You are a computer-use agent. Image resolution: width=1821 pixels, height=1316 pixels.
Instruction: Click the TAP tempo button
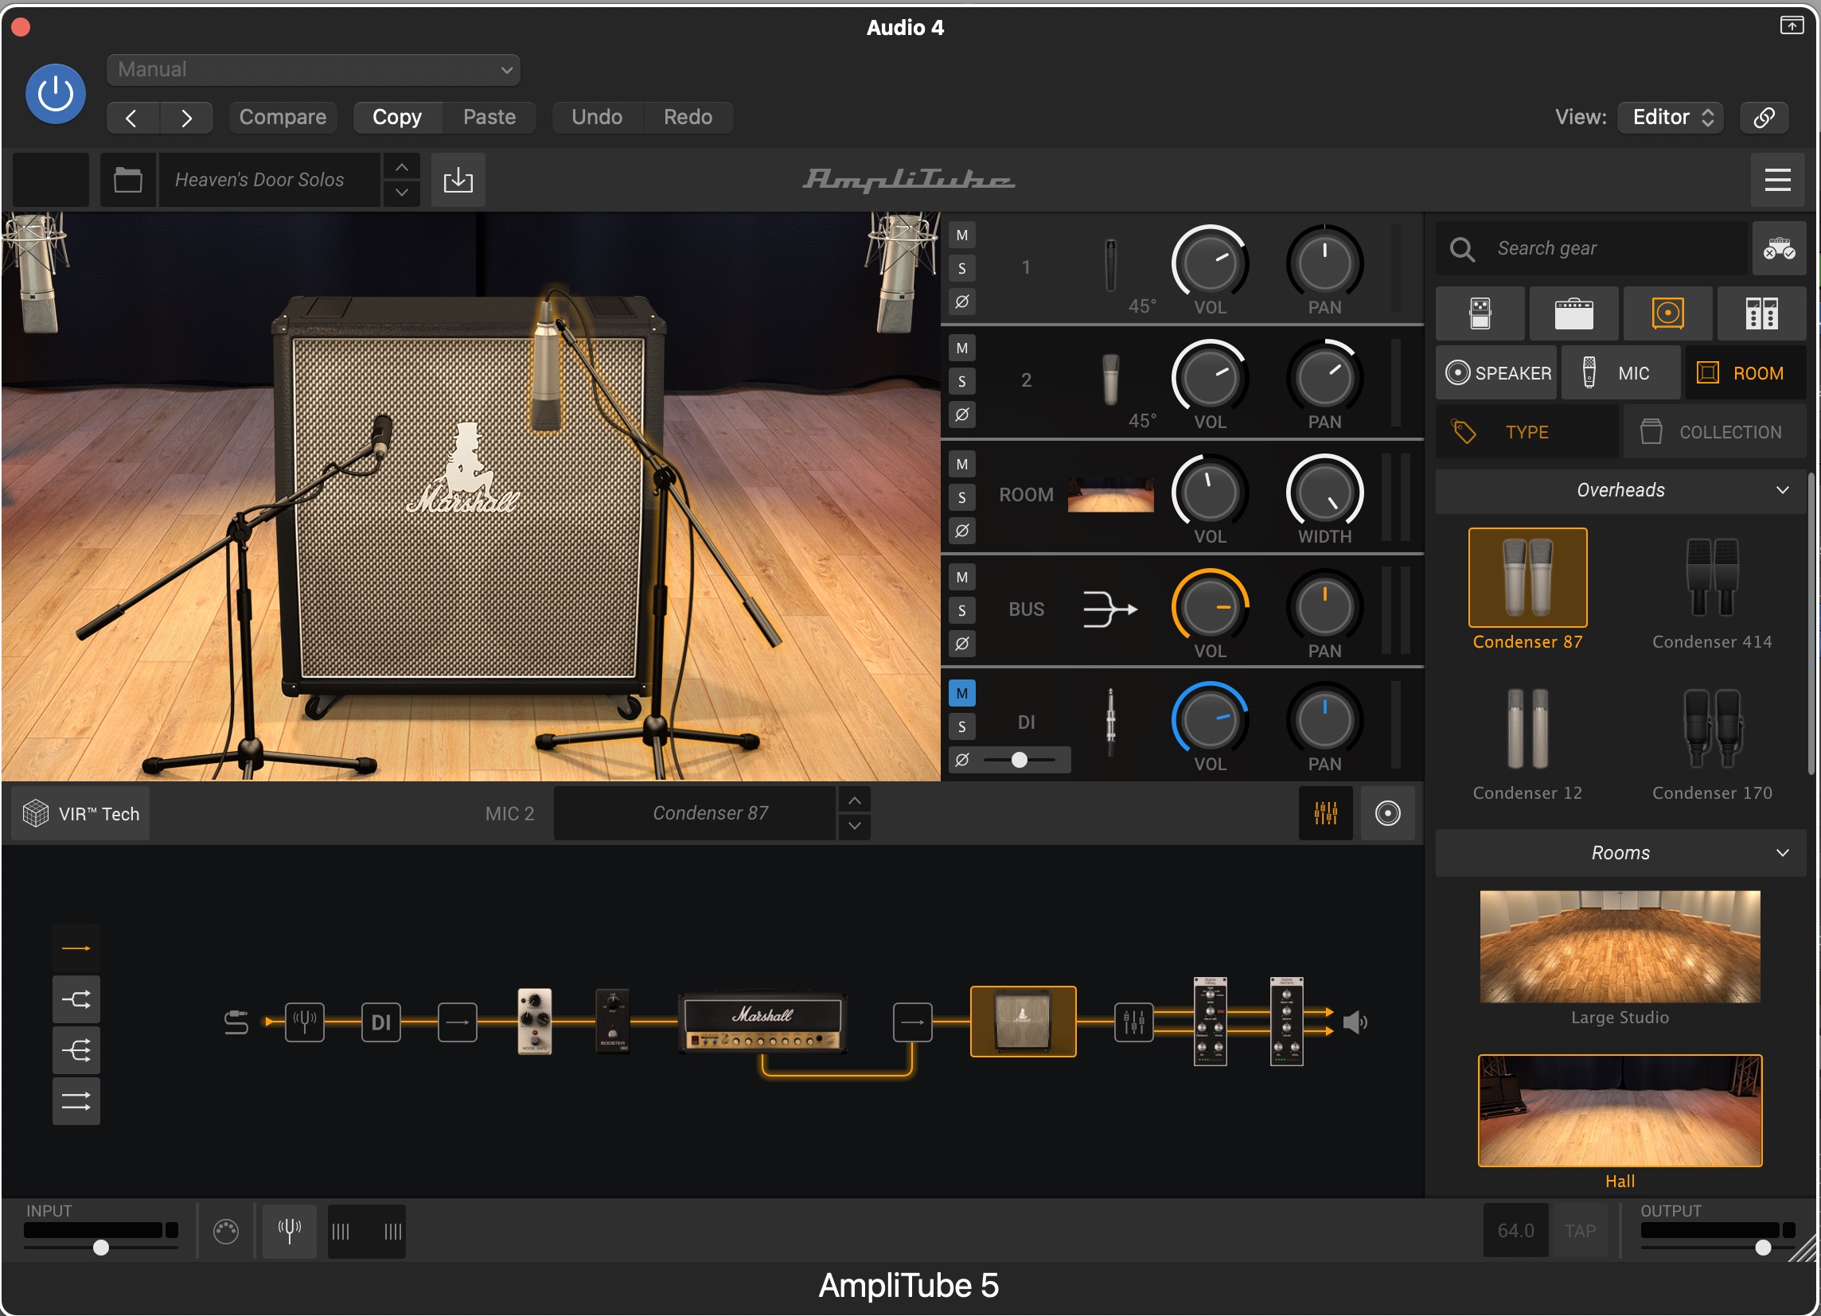[1579, 1231]
